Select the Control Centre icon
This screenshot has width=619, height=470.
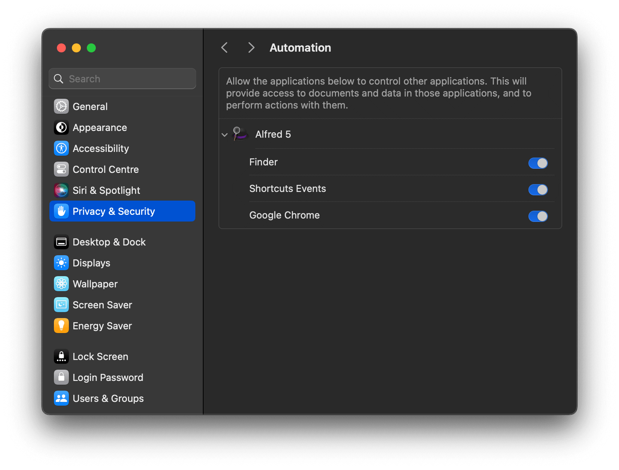click(61, 169)
